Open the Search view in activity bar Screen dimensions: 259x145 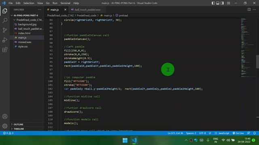tap(5, 21)
